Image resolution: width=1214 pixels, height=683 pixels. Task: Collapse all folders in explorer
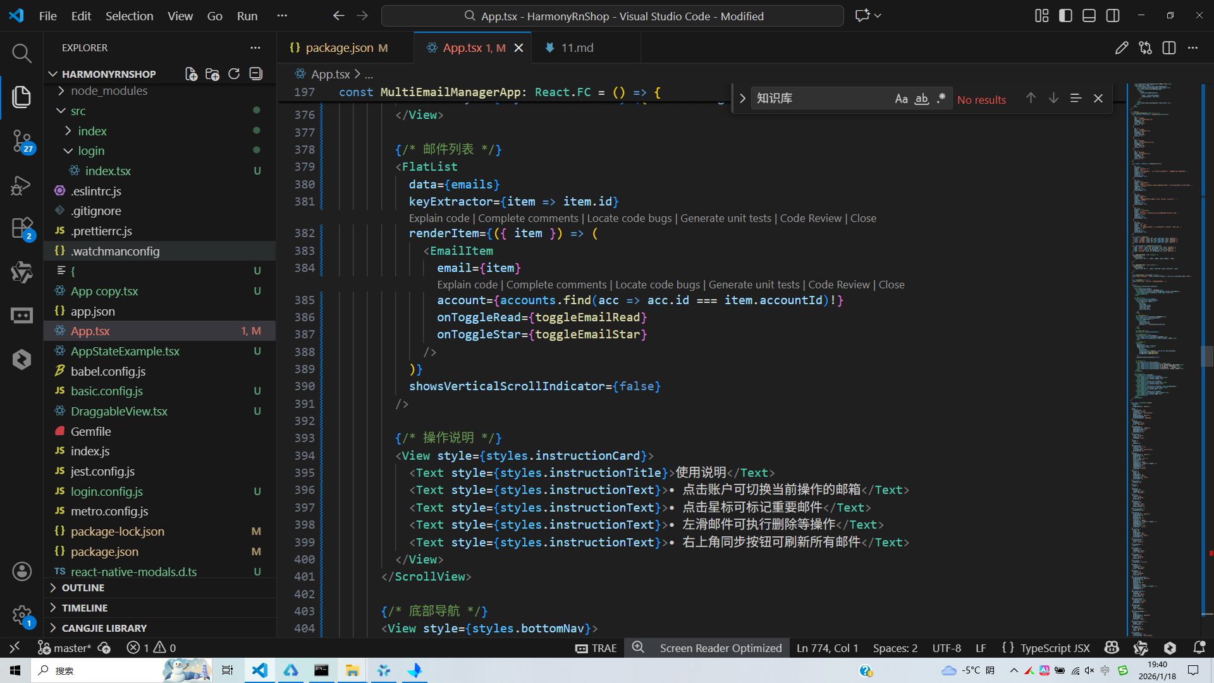click(255, 74)
